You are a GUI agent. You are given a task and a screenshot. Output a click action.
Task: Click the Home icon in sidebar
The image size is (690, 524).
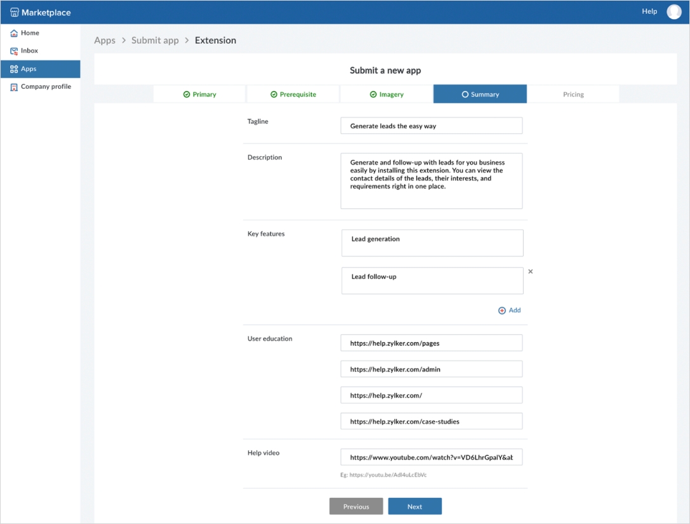(14, 33)
